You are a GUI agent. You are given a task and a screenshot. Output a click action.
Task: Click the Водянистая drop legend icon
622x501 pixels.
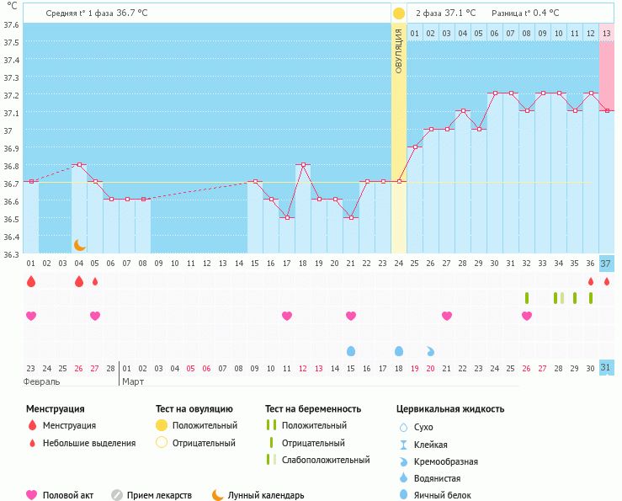pos(403,478)
